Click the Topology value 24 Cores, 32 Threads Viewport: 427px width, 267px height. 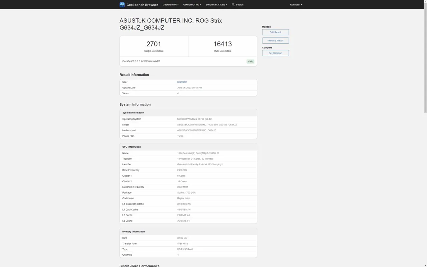[195, 159]
